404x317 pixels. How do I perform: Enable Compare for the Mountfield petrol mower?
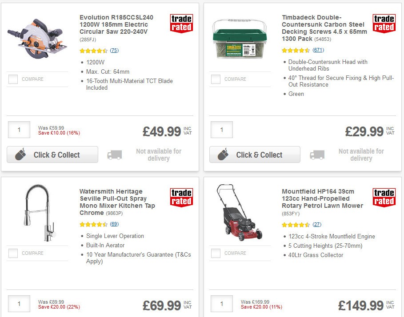pyautogui.click(x=215, y=253)
